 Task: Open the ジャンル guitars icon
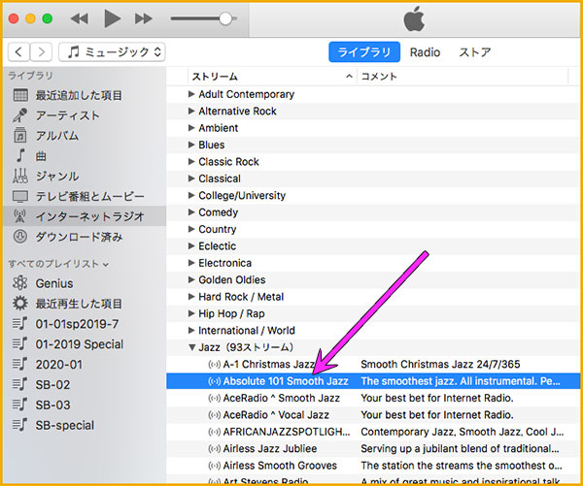tap(20, 176)
